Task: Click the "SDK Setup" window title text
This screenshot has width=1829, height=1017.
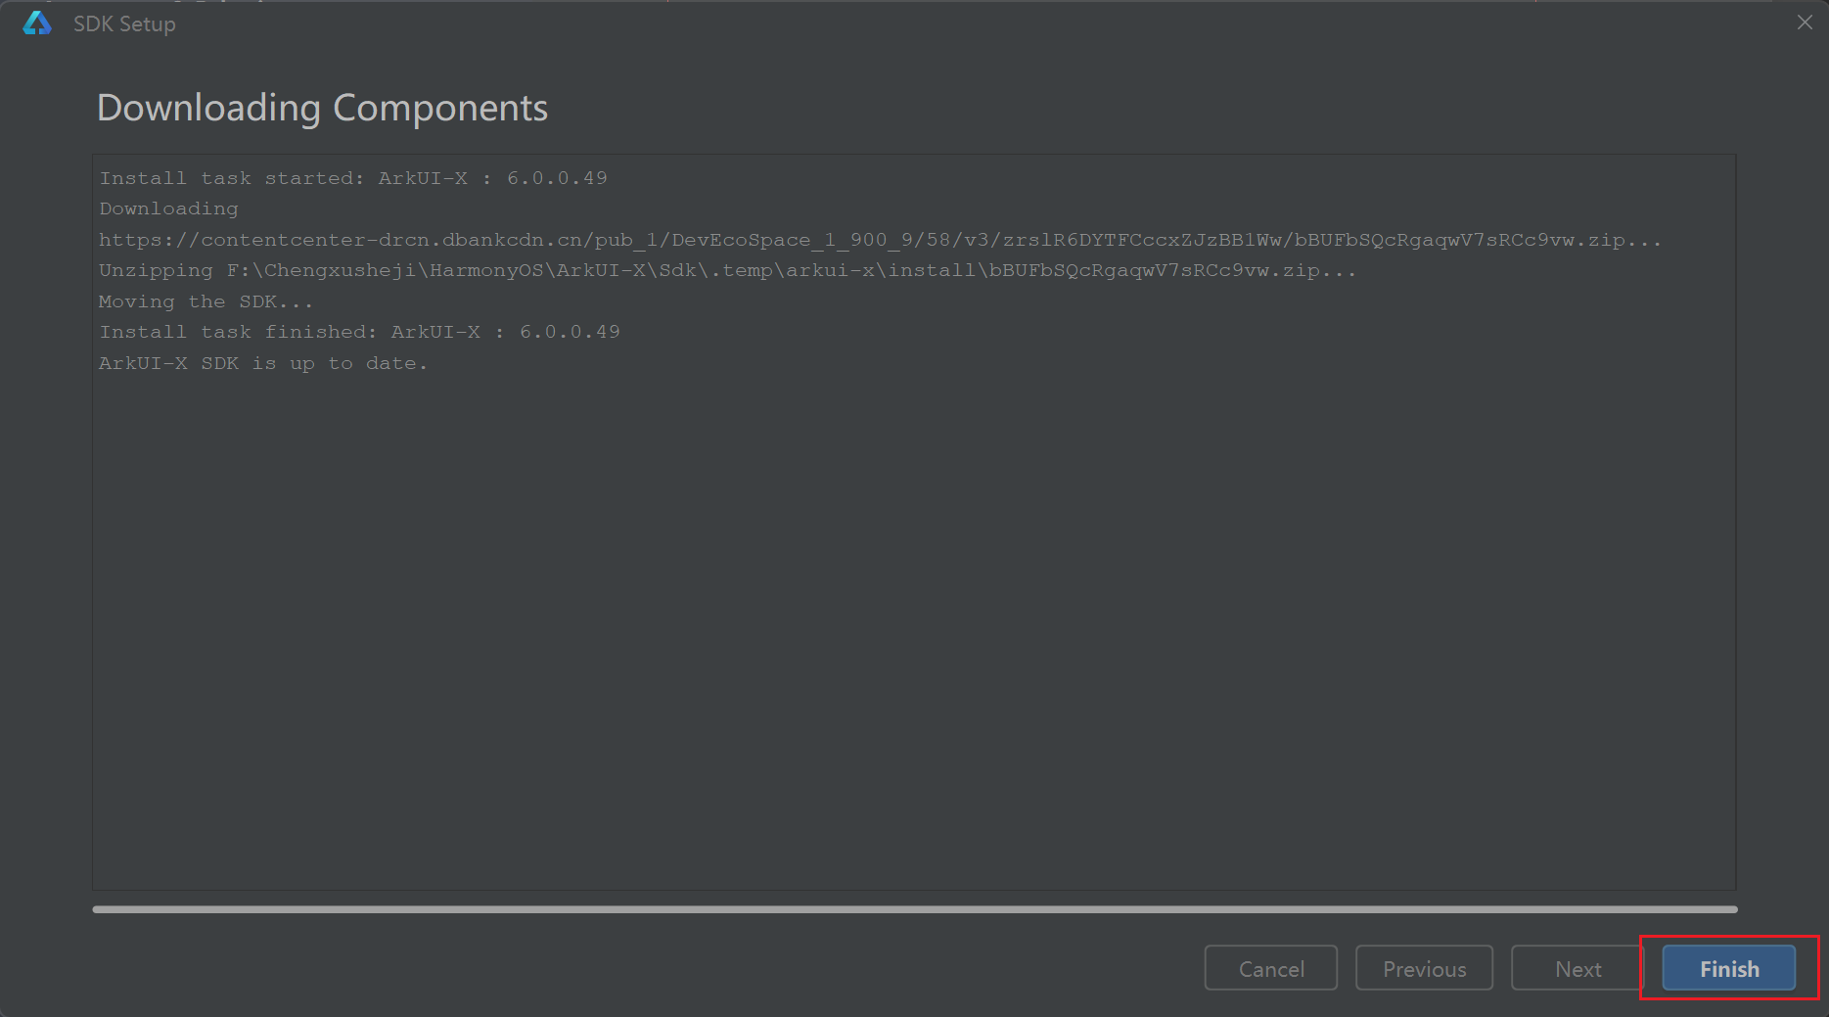Action: pos(124,23)
